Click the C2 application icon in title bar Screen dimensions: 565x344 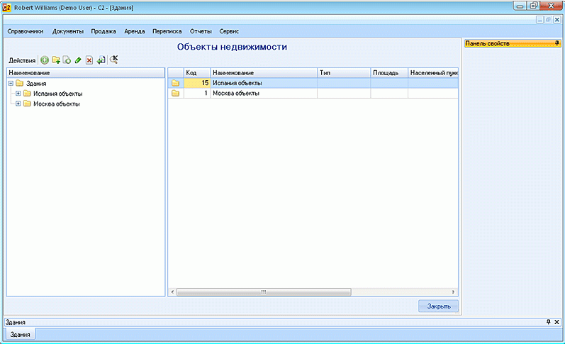[6, 7]
